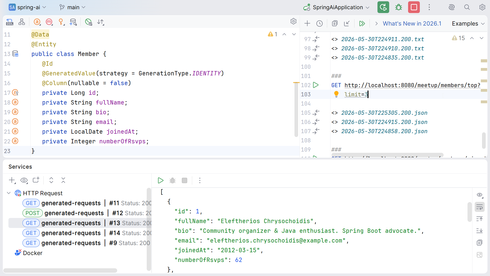Click the sort arrows icon in editor toolbar

pos(101,22)
